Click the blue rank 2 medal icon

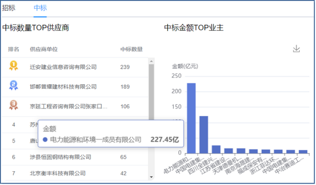click(13, 85)
